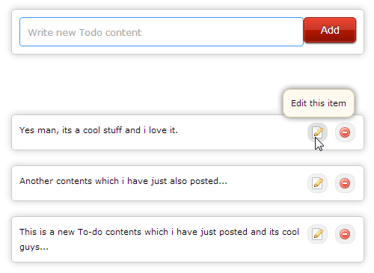Click the word 'posted...' in the second todo

(x=209, y=181)
